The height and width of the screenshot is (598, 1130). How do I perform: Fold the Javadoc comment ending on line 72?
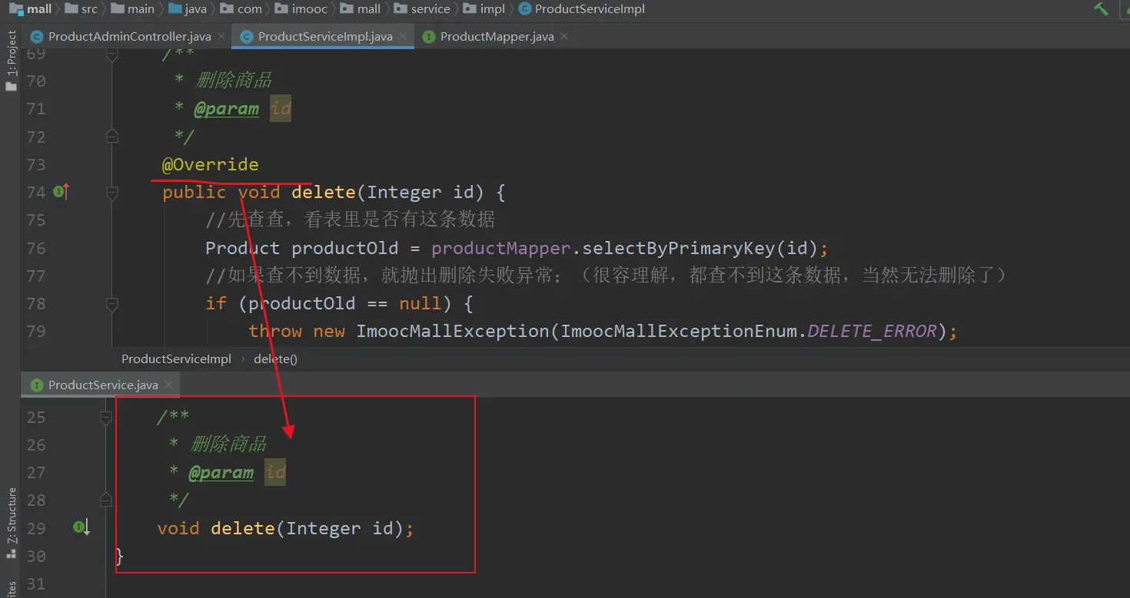112,137
